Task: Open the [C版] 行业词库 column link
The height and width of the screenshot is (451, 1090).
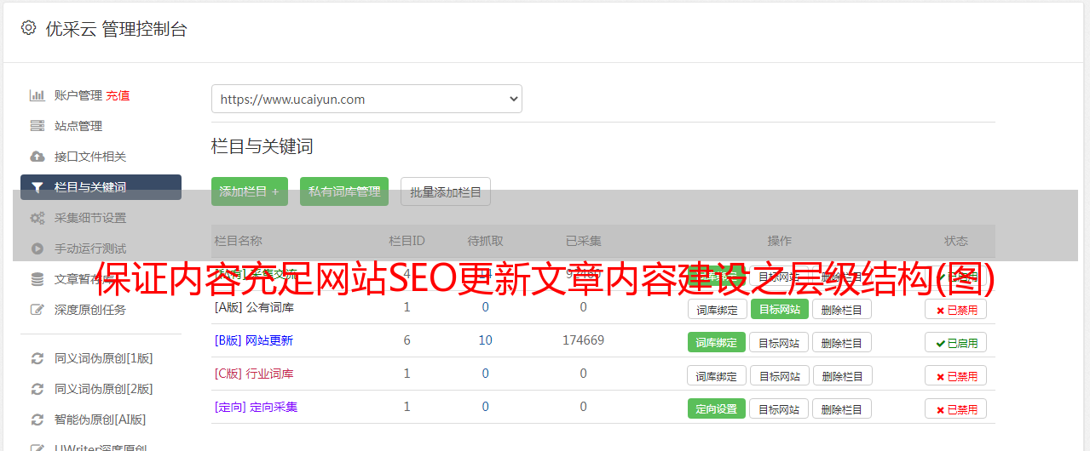Action: 254,374
